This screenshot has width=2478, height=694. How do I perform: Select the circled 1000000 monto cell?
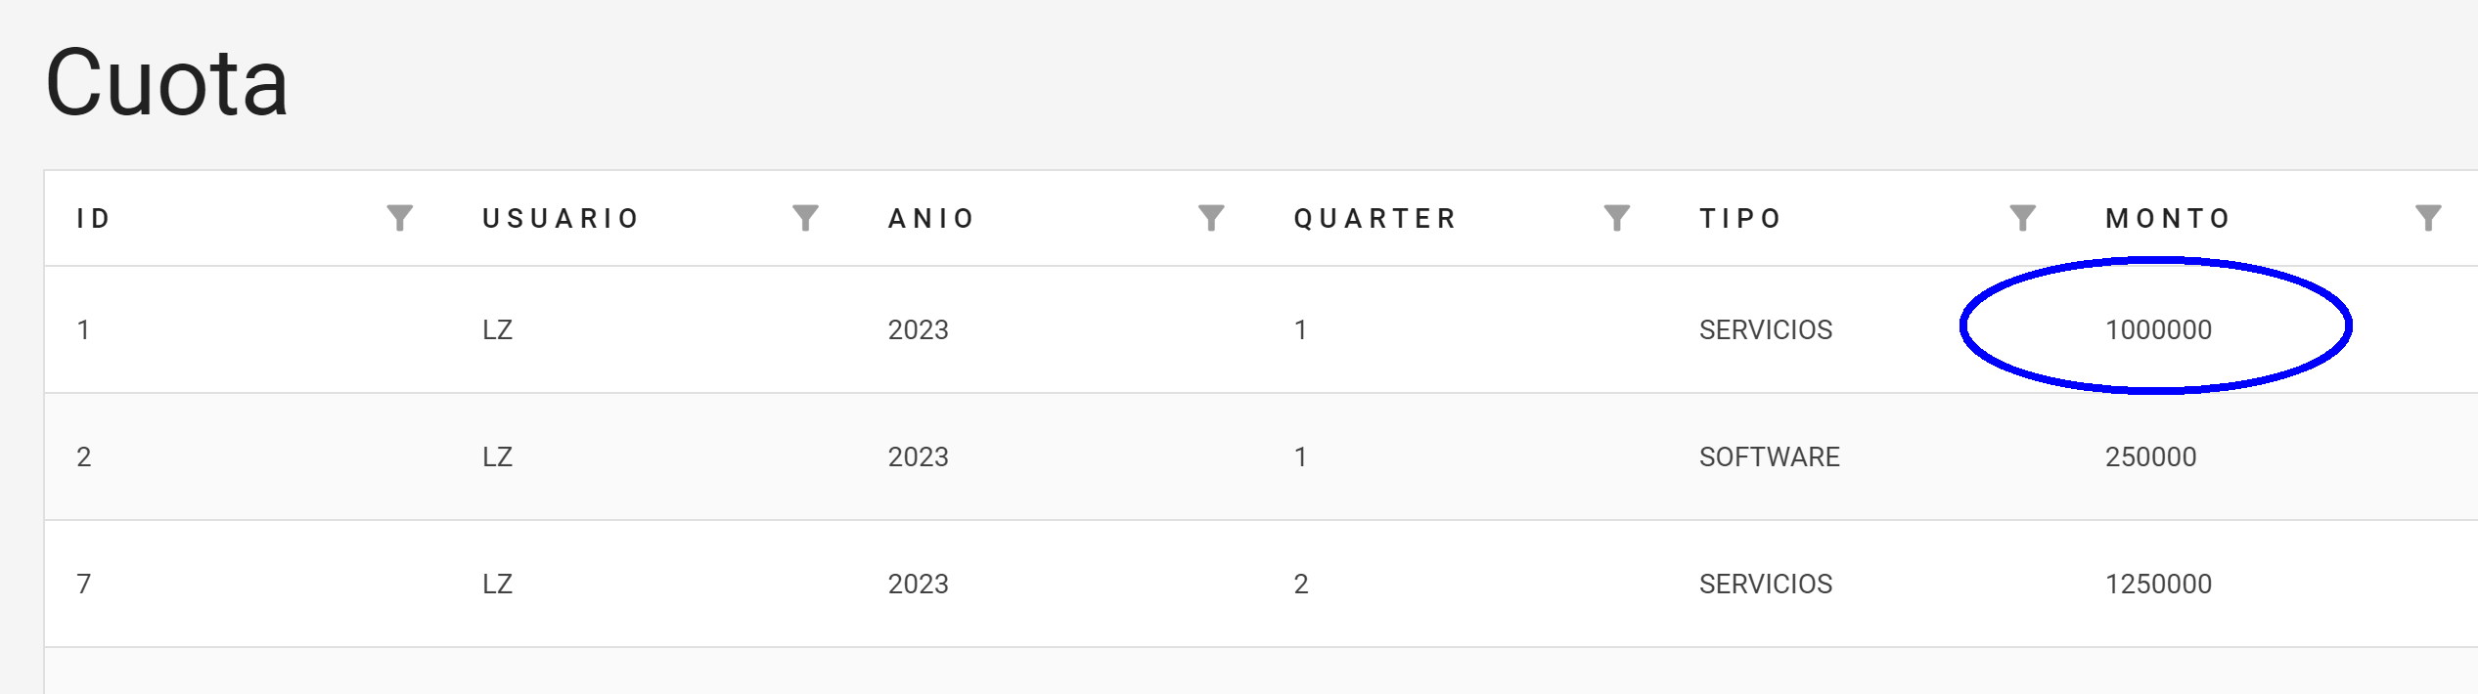[2158, 329]
